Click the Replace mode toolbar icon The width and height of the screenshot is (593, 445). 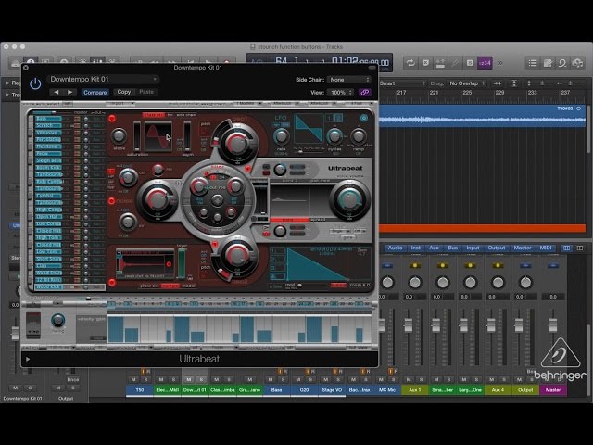425,63
